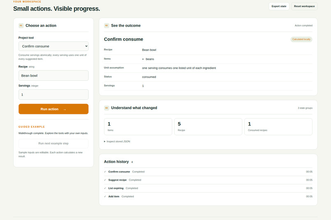Click checkmark icon beside List expiring
Screen dimensions: 331x220
pyautogui.click(x=105, y=188)
